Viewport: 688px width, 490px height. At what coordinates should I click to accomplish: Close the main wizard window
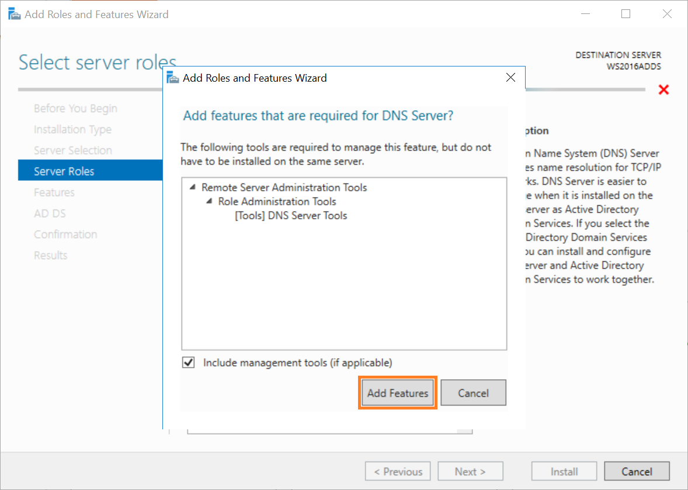click(667, 14)
